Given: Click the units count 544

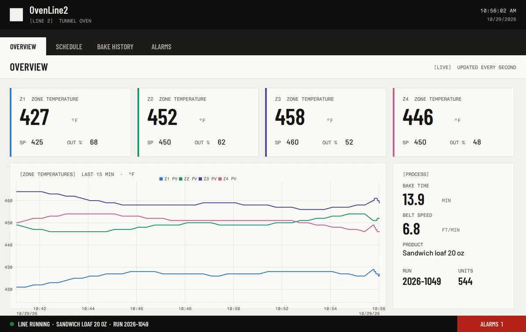Looking at the screenshot, I should click(466, 281).
